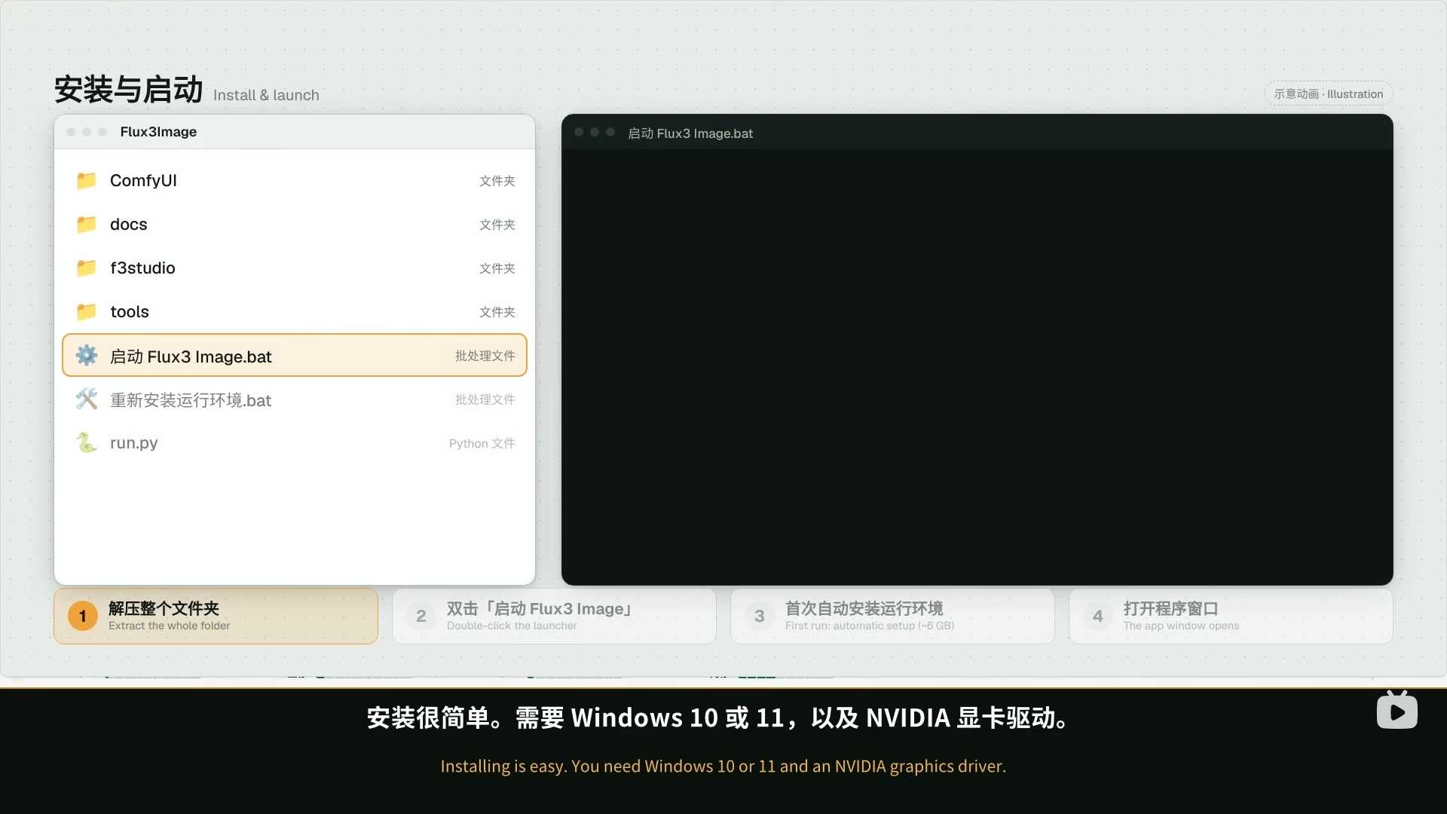Click the 文件夹 label in f3studio row

pos(497,268)
